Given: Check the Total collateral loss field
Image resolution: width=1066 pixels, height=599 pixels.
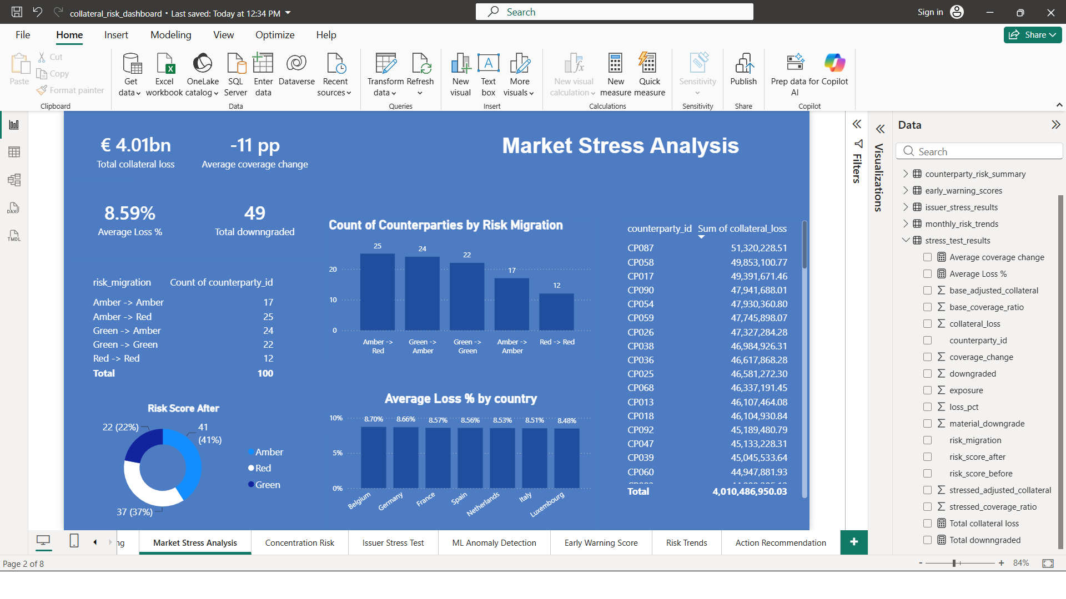Looking at the screenshot, I should [927, 523].
